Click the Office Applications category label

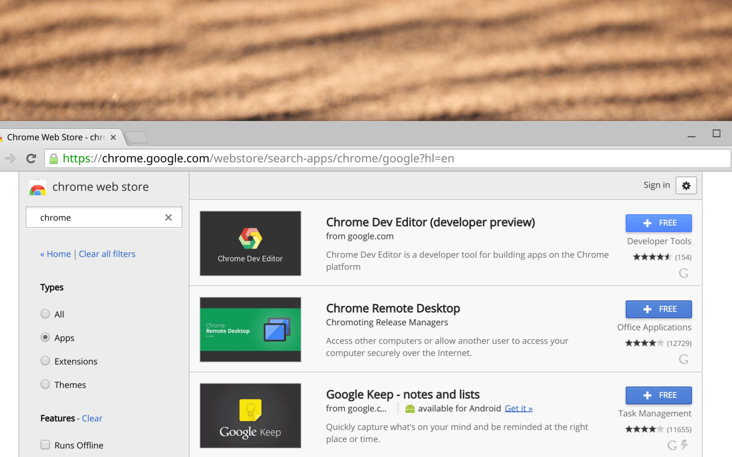pyautogui.click(x=654, y=327)
